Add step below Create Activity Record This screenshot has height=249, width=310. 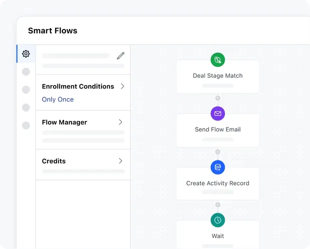tap(217, 204)
